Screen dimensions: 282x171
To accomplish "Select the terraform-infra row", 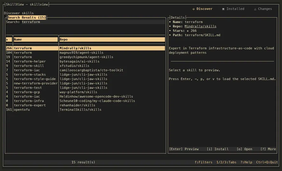I will tap(85, 101).
